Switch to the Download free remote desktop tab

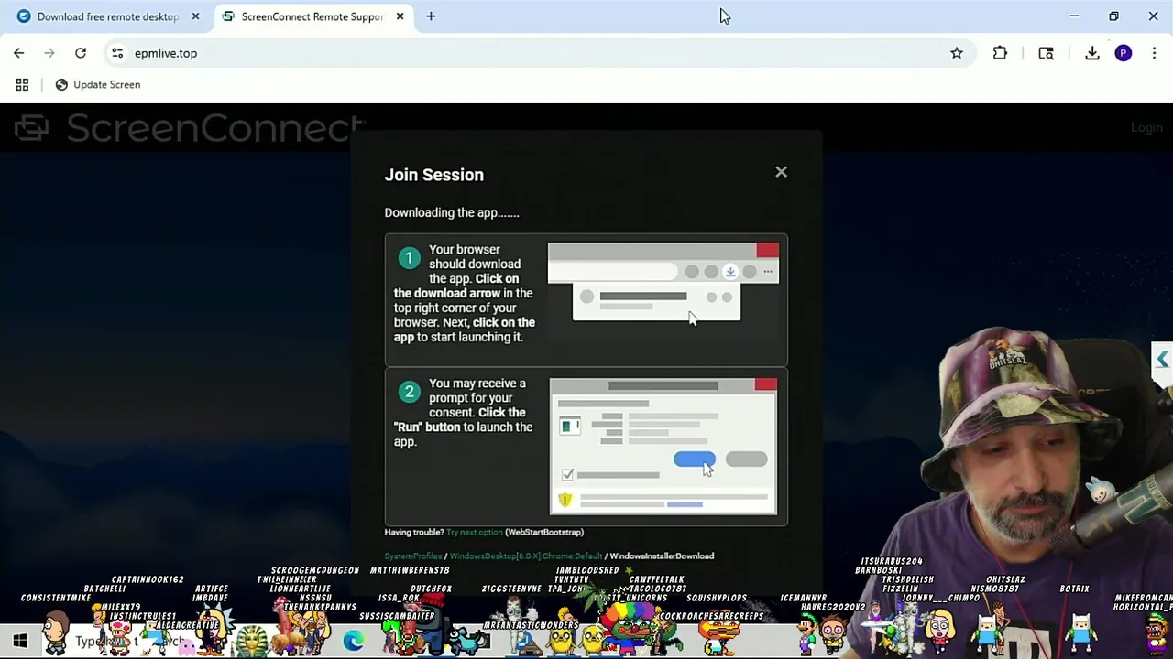pyautogui.click(x=108, y=16)
